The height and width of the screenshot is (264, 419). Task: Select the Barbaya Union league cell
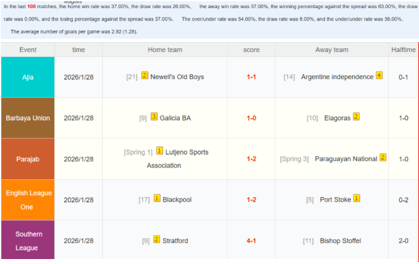pos(28,117)
